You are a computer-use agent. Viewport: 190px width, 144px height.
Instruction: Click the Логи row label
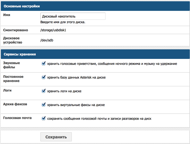click(7, 91)
